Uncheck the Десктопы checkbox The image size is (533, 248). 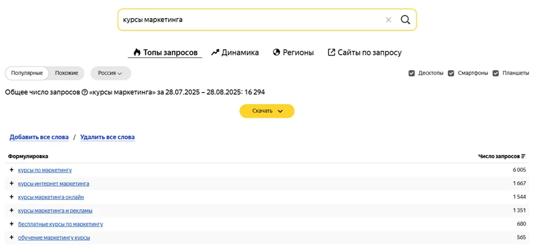[412, 73]
